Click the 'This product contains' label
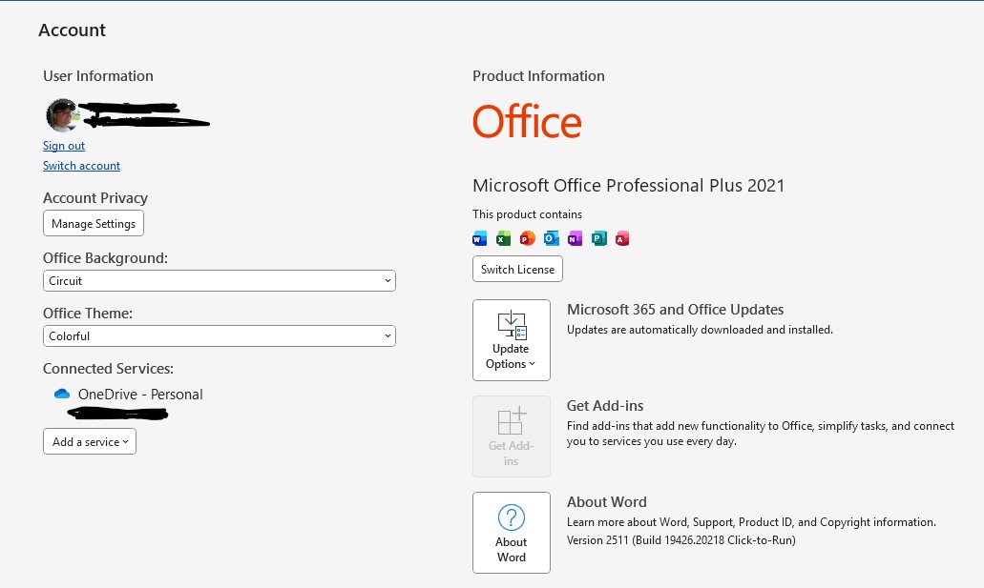The width and height of the screenshot is (984, 588). (527, 213)
